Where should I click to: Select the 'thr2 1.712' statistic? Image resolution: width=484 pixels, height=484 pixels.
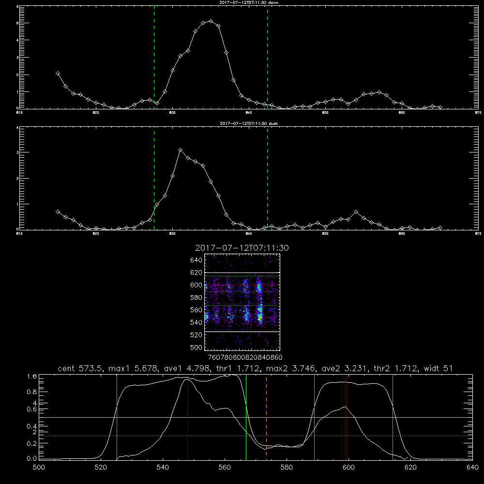(395, 368)
